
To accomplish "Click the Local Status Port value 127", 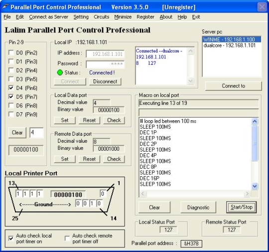I will pos(168,230).
